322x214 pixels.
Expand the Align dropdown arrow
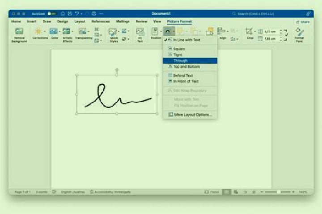pos(228,32)
